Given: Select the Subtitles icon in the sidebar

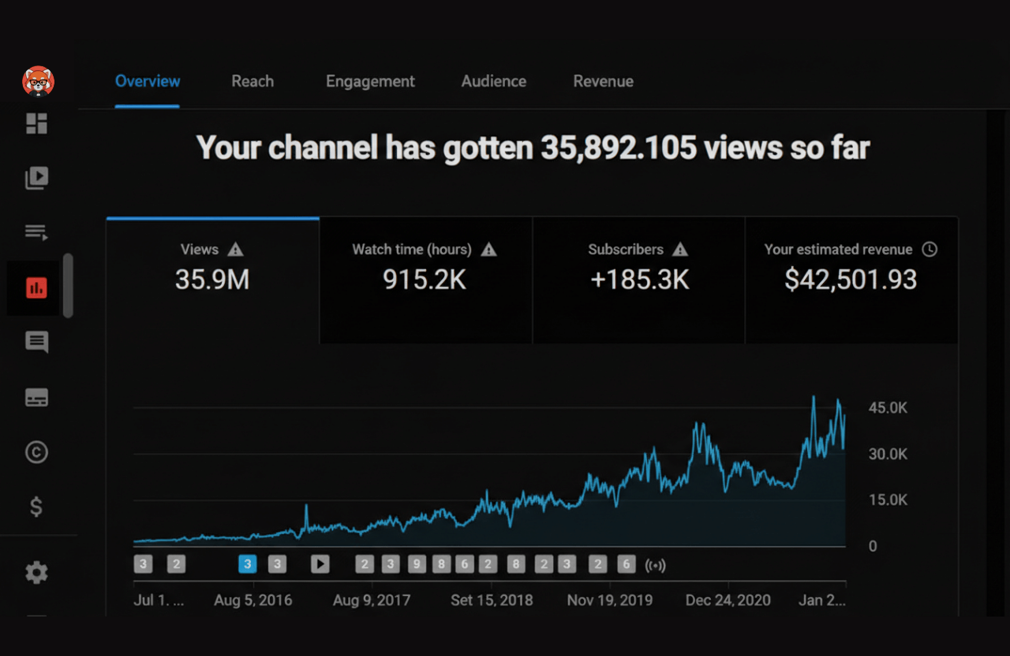Looking at the screenshot, I should click(36, 397).
